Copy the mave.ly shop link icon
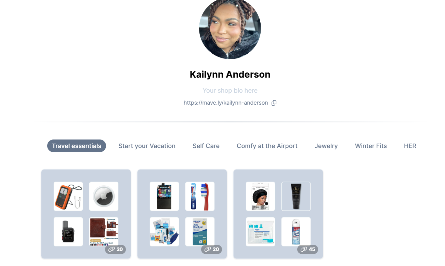 pos(274,103)
